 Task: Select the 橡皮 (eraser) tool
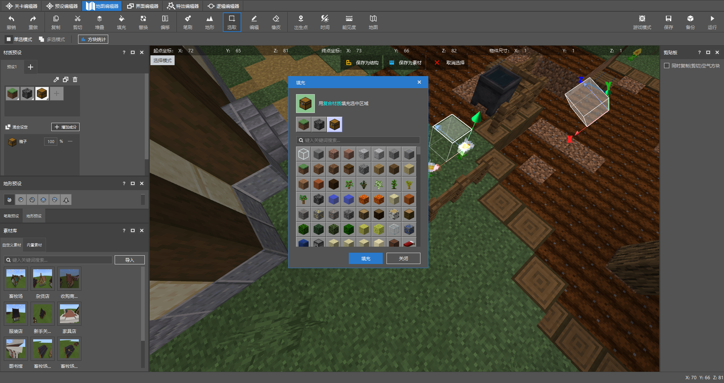(276, 22)
